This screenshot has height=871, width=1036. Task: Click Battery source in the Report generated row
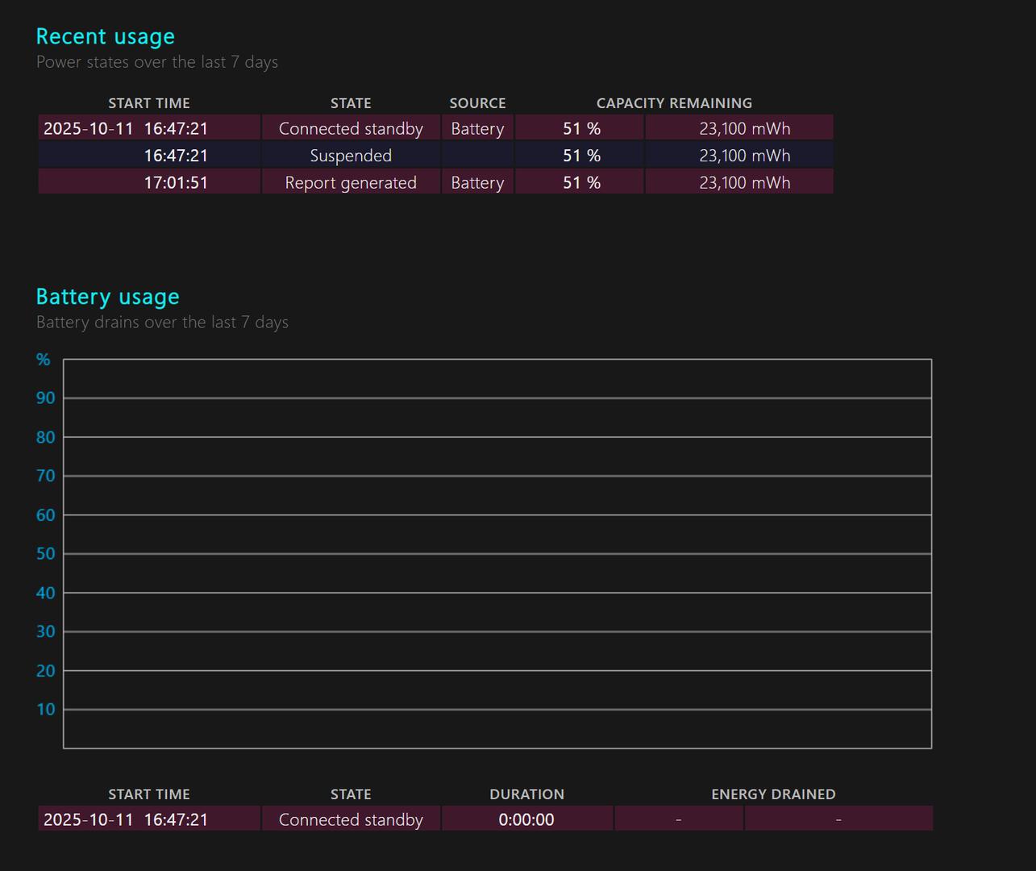coord(477,183)
